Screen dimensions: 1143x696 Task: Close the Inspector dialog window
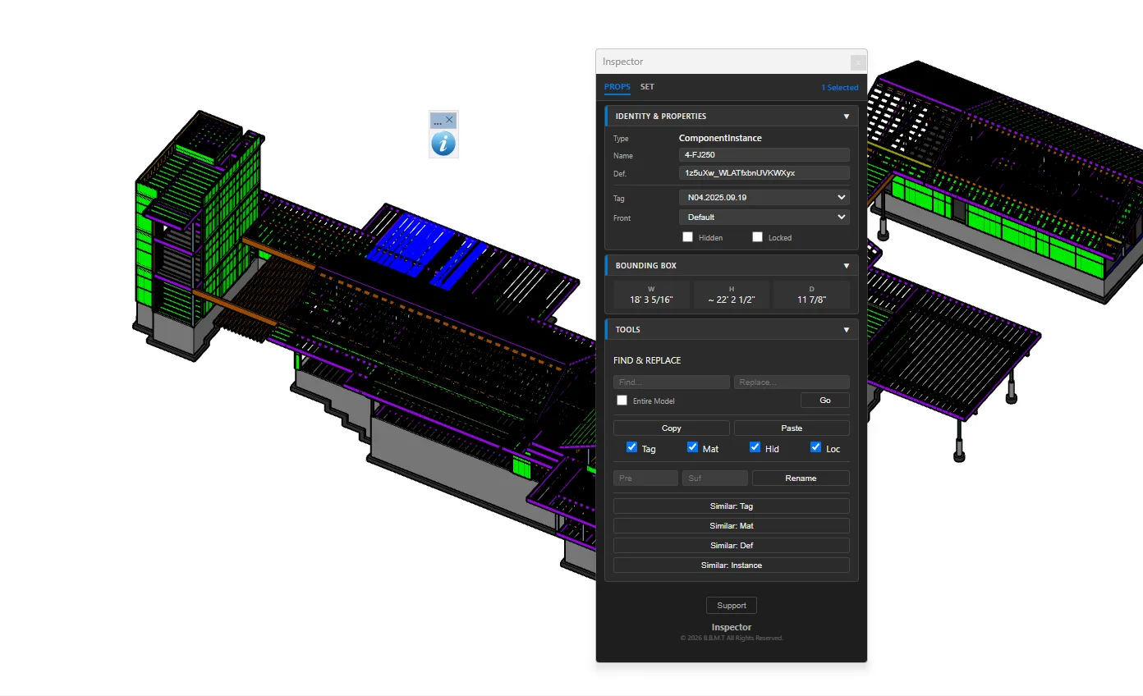(x=857, y=62)
